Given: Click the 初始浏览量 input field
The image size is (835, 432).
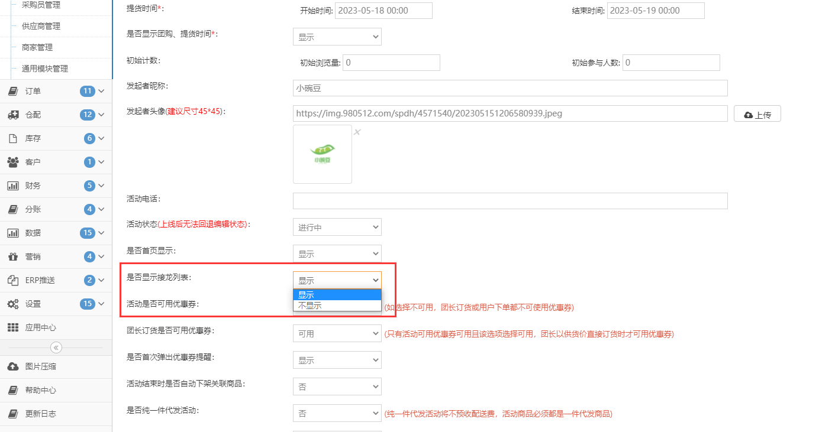Looking at the screenshot, I should (391, 63).
